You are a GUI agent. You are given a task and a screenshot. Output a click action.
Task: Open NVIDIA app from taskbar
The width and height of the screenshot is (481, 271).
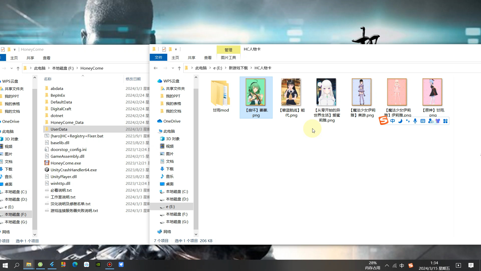(98, 265)
